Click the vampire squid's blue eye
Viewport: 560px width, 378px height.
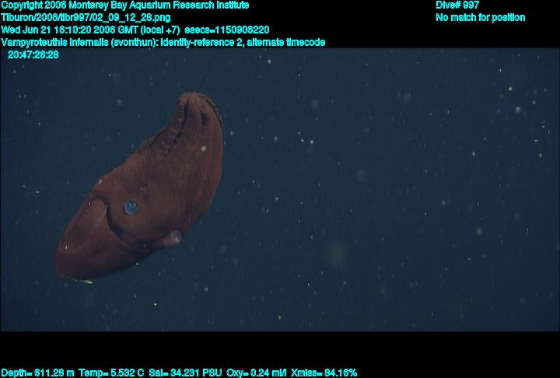[131, 207]
